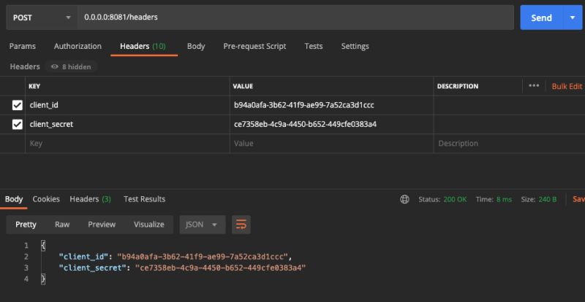Select the Raw view button
This screenshot has width=585, height=302.
(x=62, y=225)
